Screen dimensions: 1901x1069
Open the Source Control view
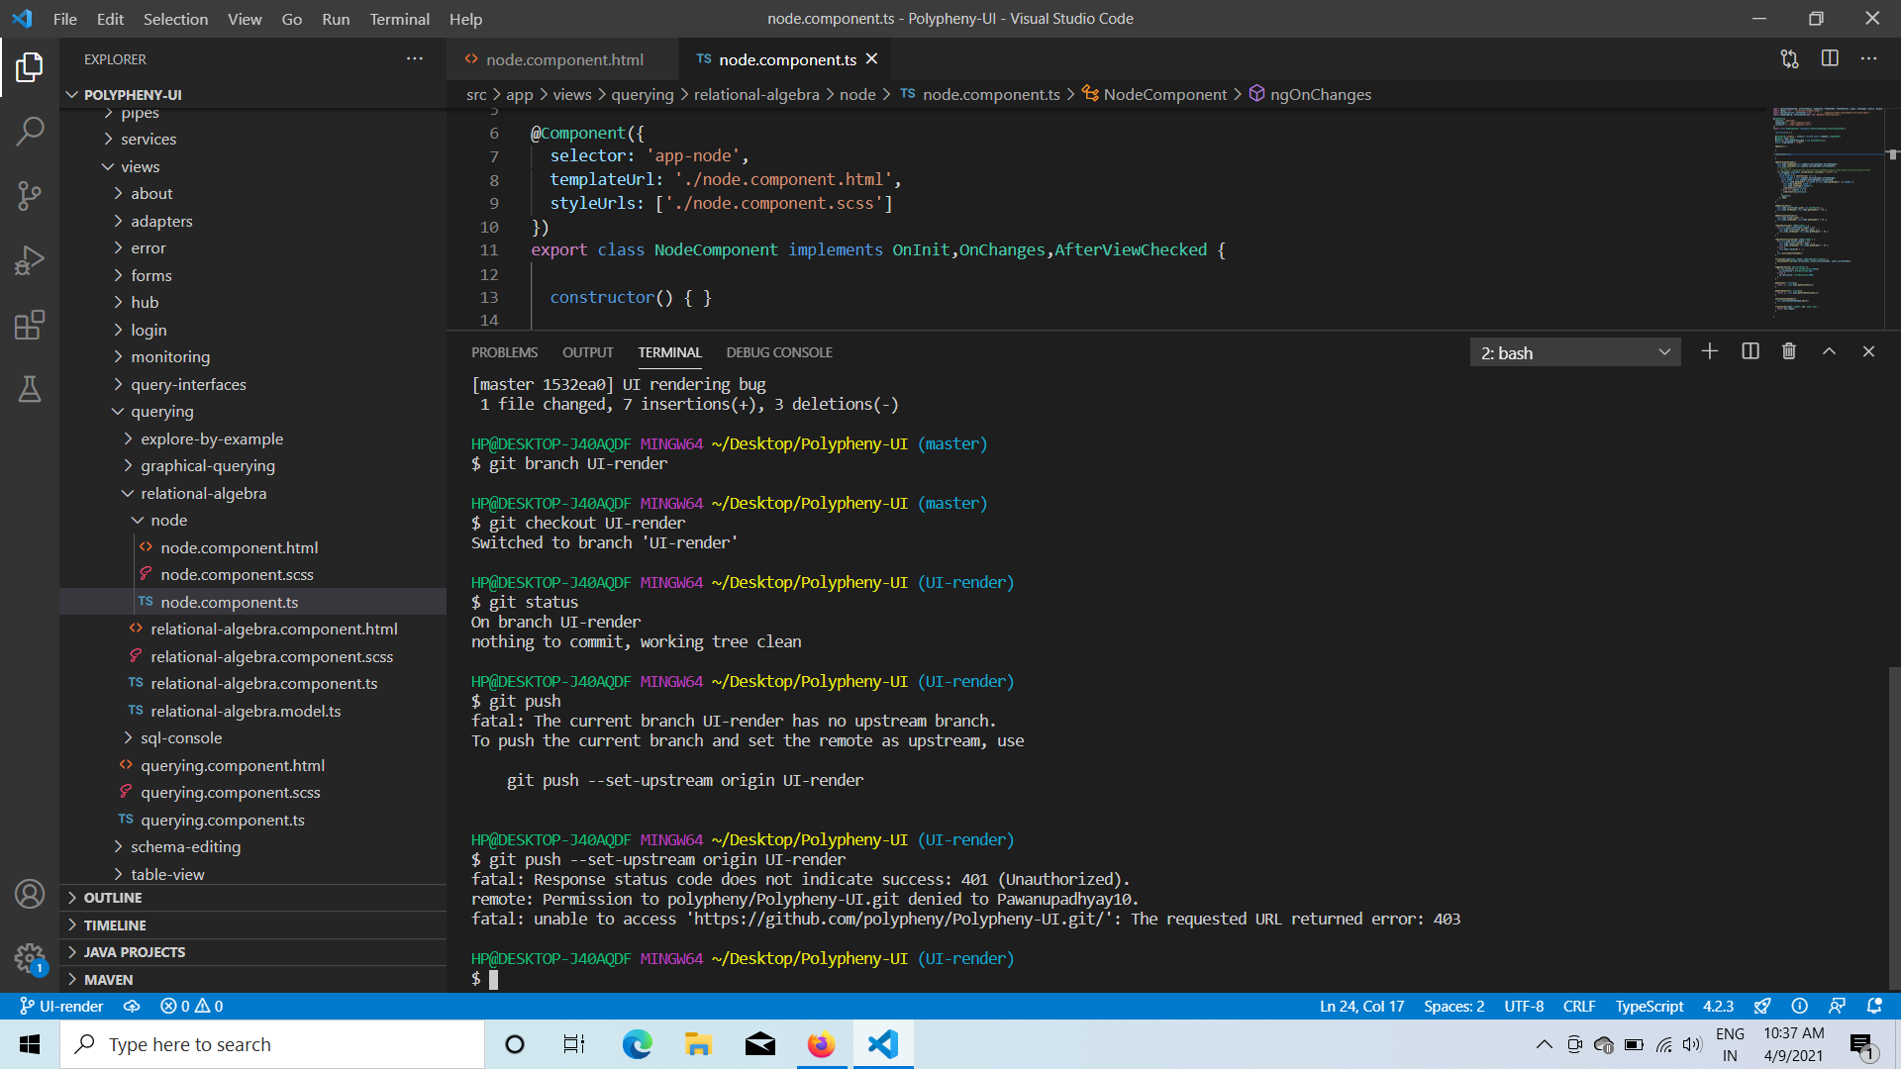pyautogui.click(x=30, y=195)
